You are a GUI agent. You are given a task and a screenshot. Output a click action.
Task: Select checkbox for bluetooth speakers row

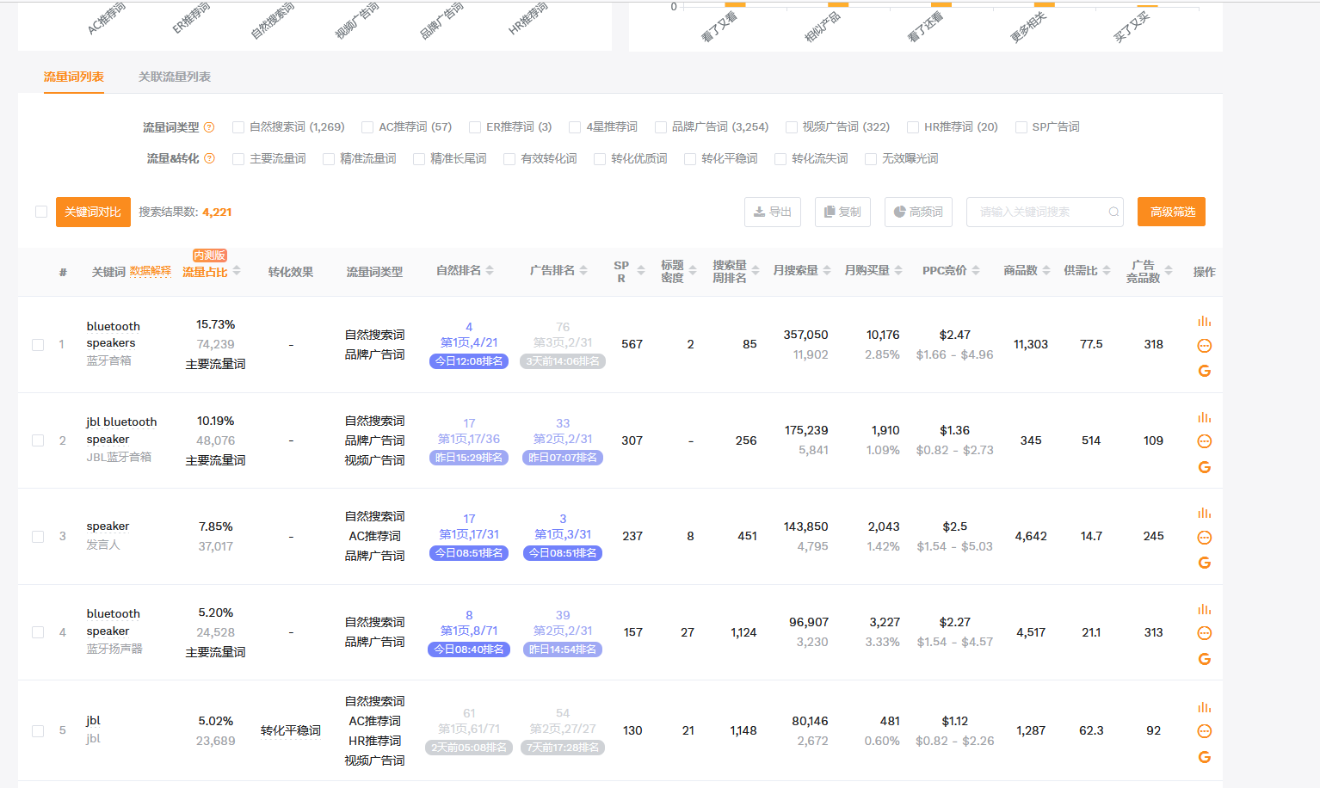38,344
